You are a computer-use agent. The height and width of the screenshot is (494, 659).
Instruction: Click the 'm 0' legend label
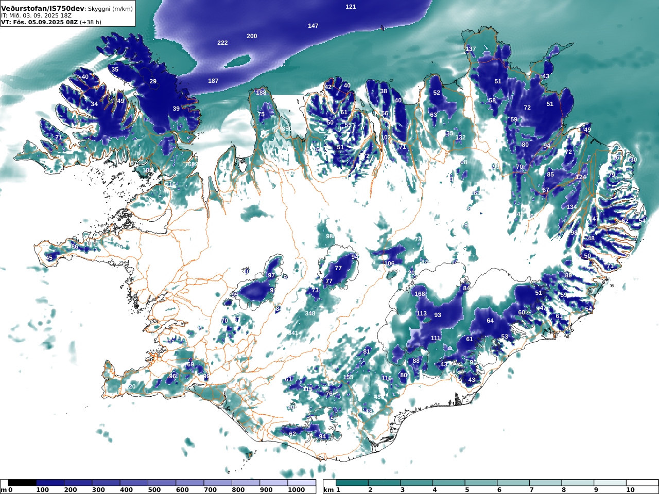coord(7,490)
